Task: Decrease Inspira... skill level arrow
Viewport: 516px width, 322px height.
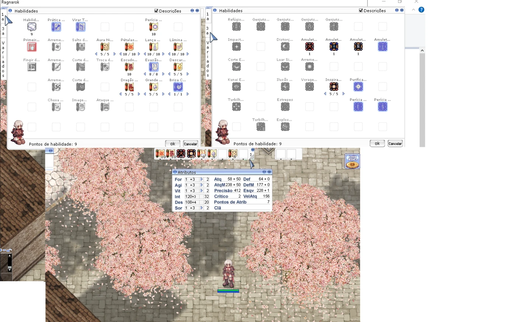Action: pos(325,94)
